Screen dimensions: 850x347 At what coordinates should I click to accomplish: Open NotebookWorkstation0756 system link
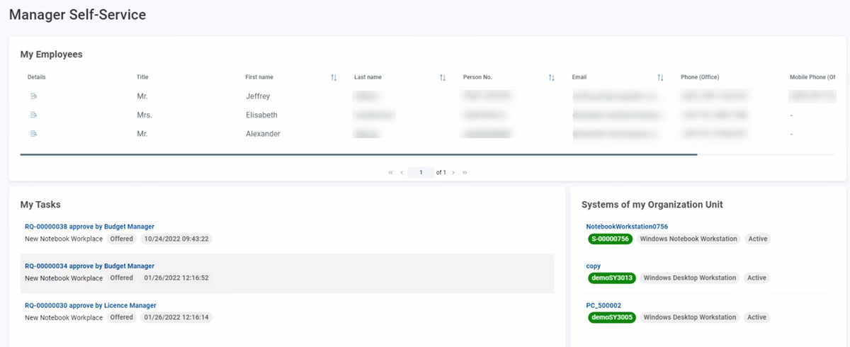click(x=627, y=227)
